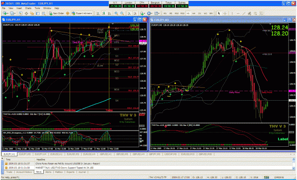Open the Account History terminal tab
Screen dimensions: 297x180
[24, 172]
